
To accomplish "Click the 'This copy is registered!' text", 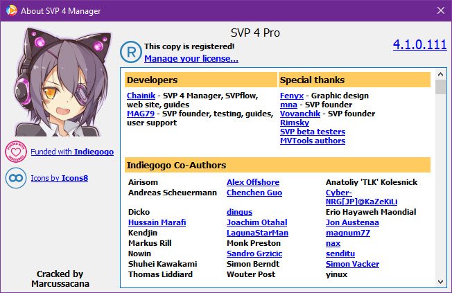I will click(x=189, y=46).
